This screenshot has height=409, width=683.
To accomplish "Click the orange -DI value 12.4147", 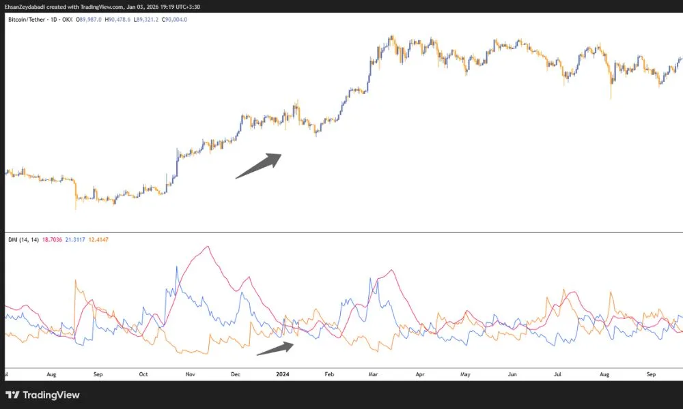I will click(100, 239).
